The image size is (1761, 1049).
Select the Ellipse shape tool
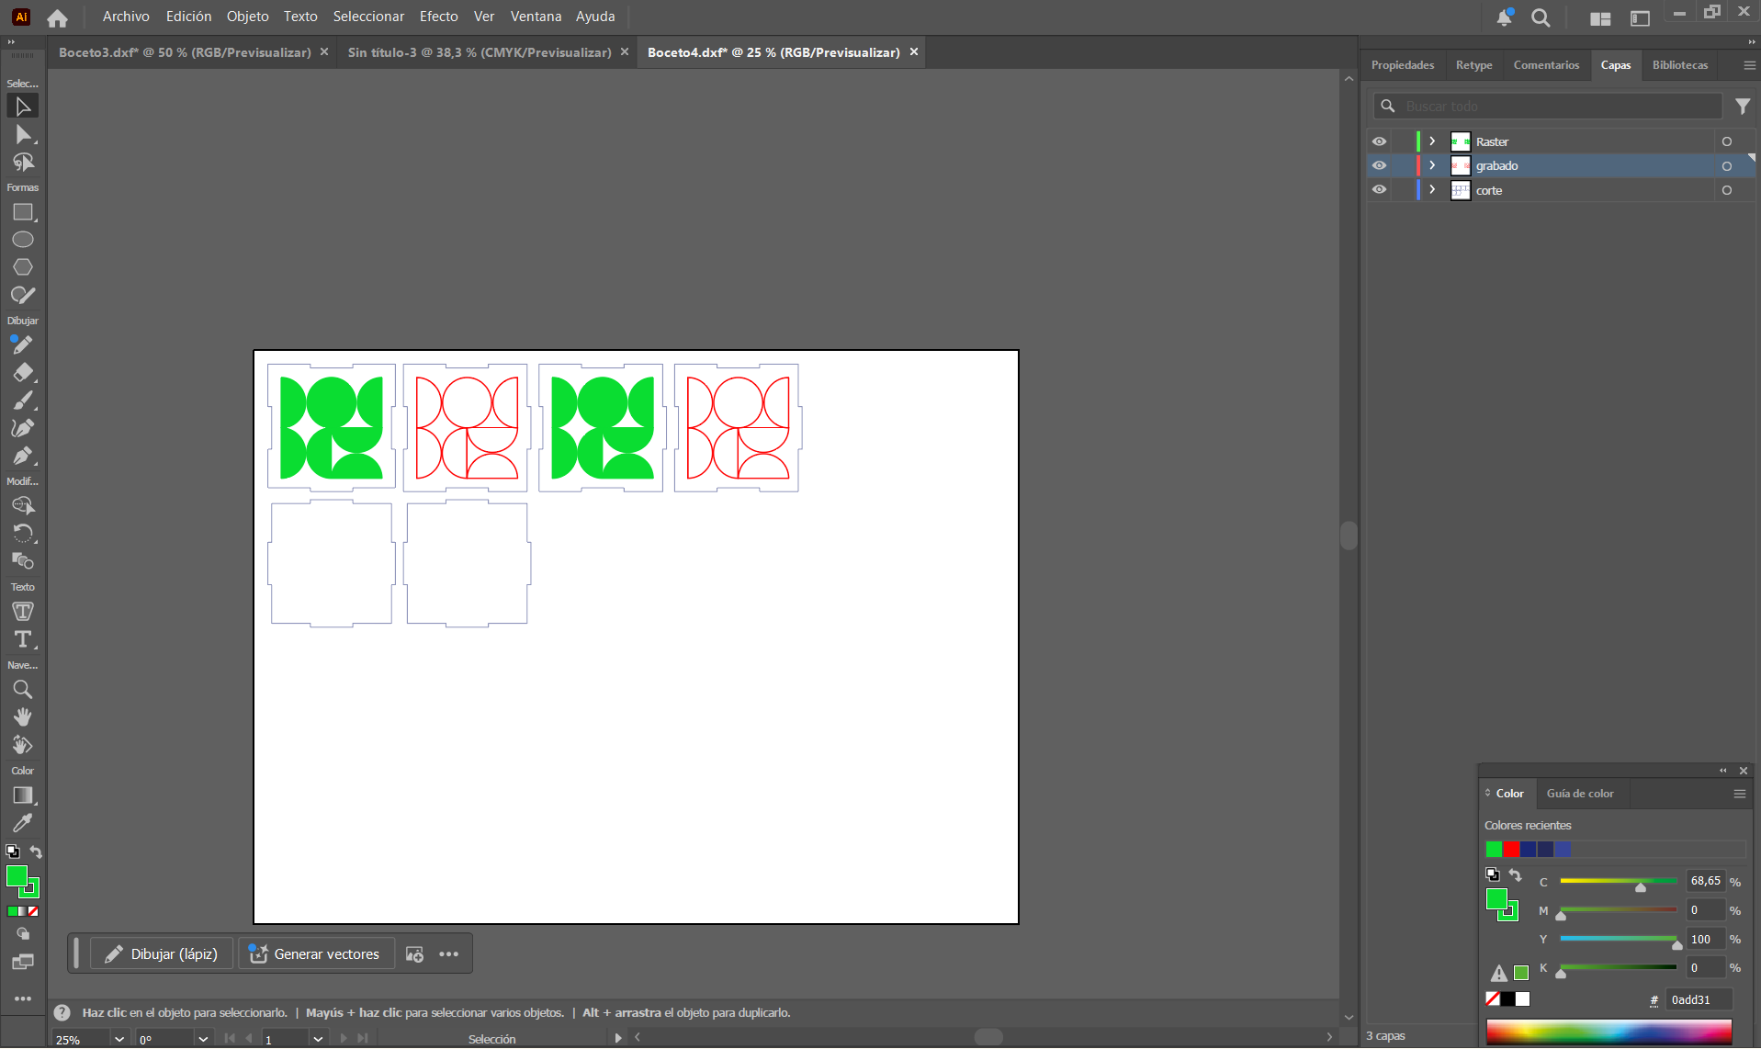click(x=22, y=240)
